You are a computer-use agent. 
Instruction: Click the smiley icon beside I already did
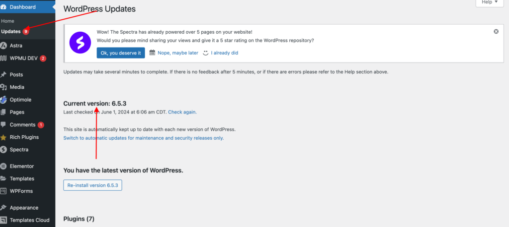point(205,53)
